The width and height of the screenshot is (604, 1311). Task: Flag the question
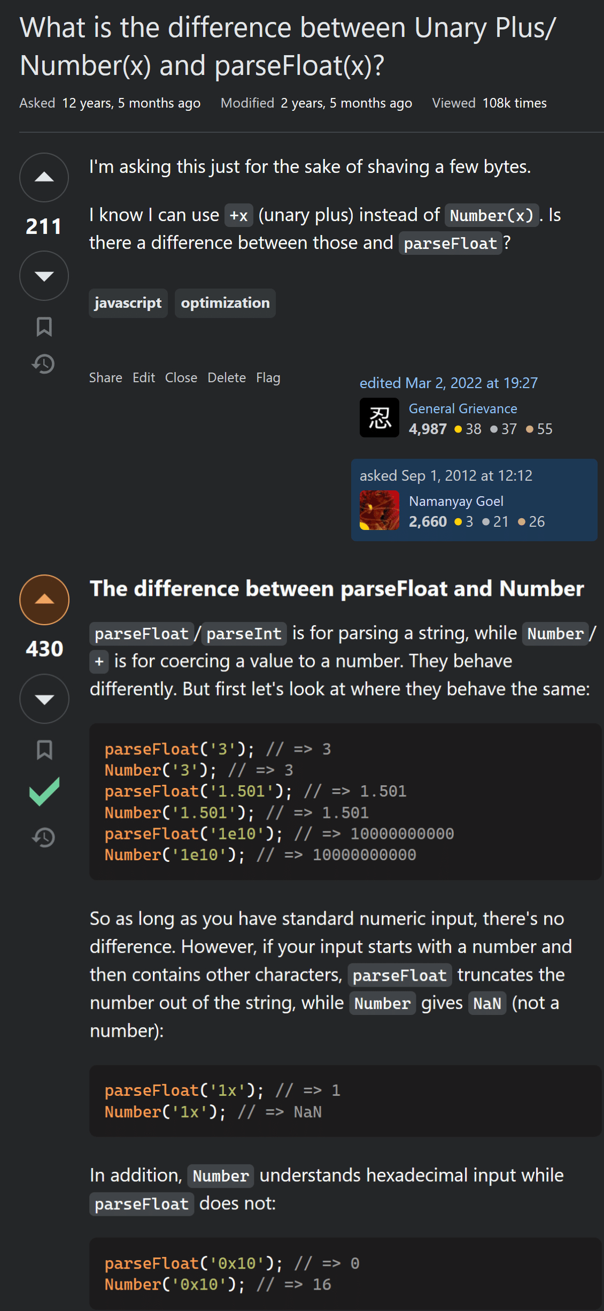pos(268,378)
